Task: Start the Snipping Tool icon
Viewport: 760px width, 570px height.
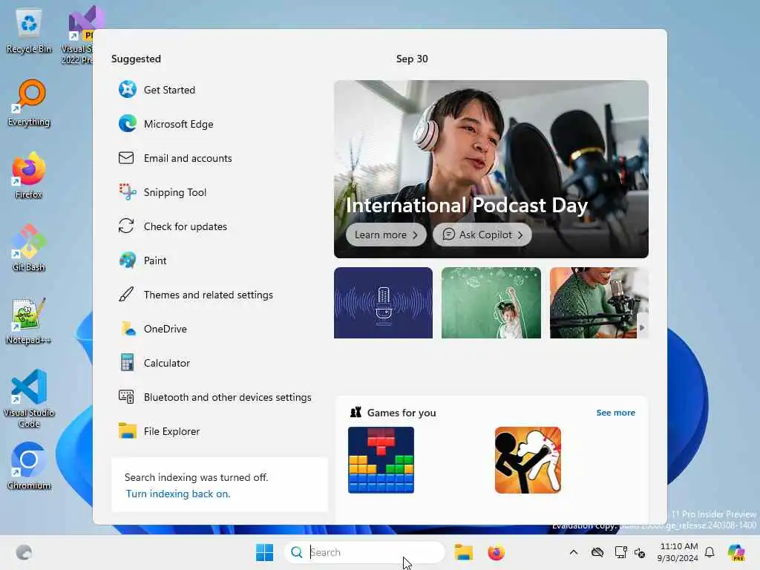Action: click(128, 192)
